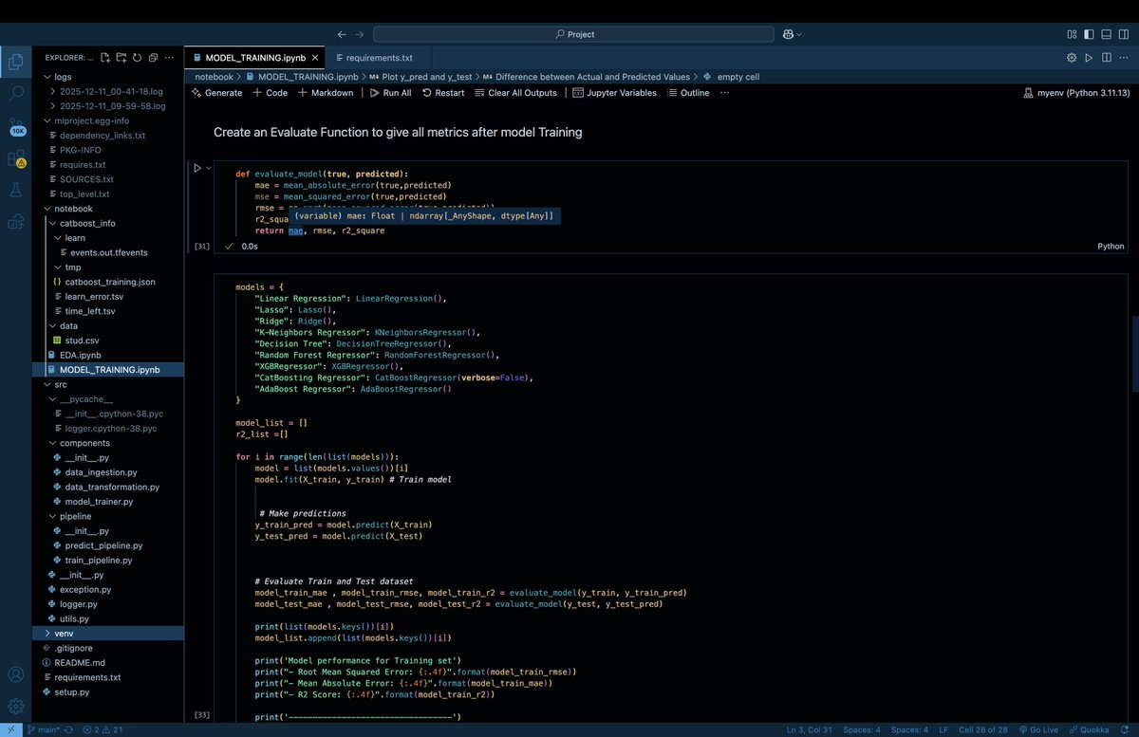1139x737 pixels.
Task: Open model_trainer.py file
Action: coord(106,501)
